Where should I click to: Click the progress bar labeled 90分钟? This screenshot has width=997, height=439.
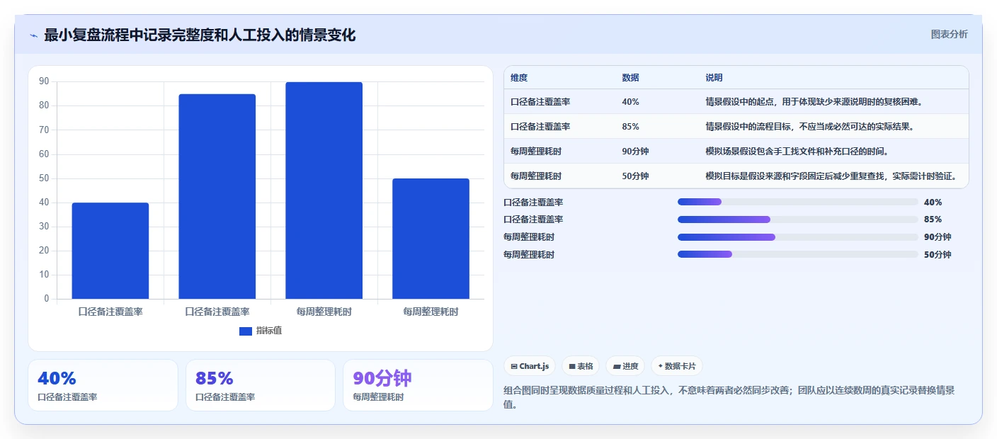click(x=797, y=237)
